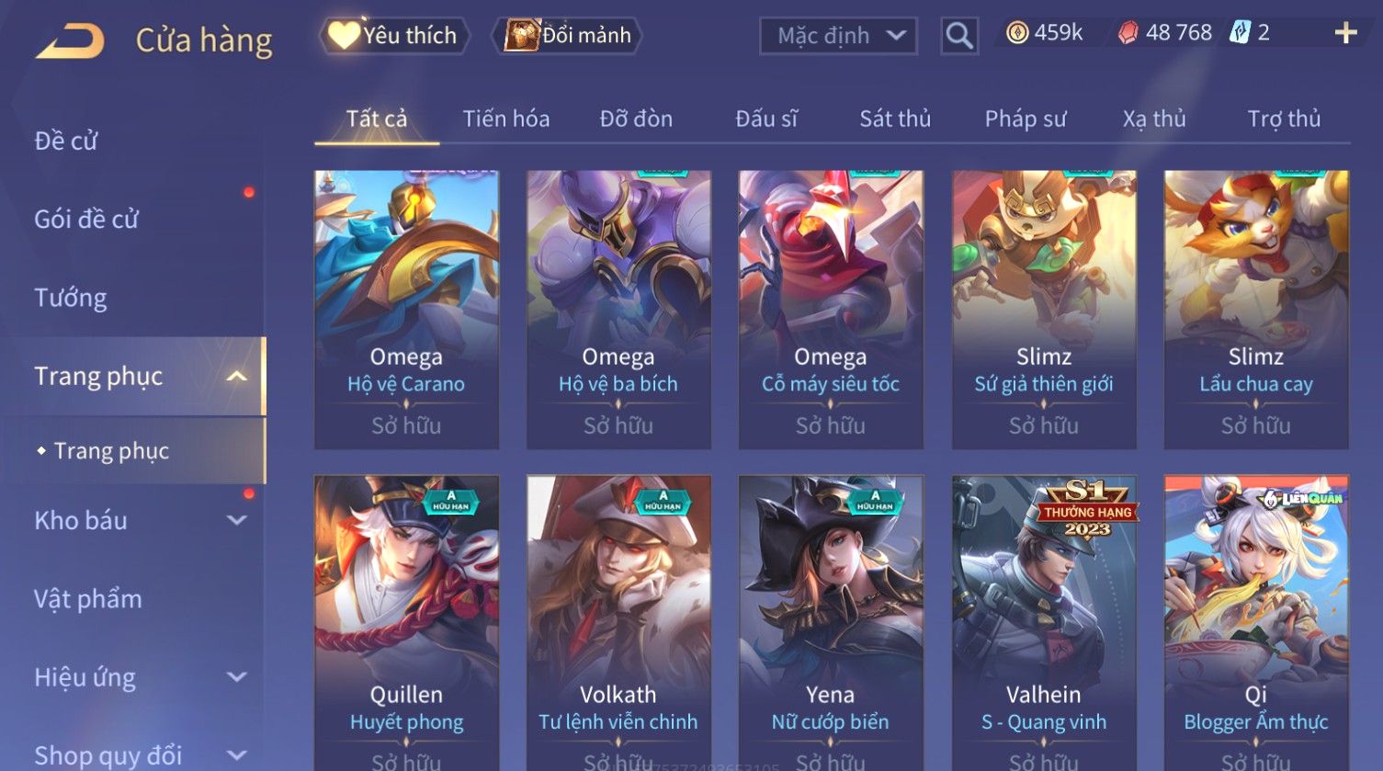This screenshot has height=771, width=1383.
Task: Open Qi Blogger Ẩm thực skin card
Action: (1256, 622)
